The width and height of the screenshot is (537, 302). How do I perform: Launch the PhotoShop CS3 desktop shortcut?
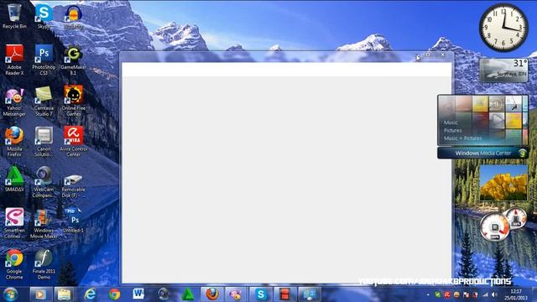point(44,60)
